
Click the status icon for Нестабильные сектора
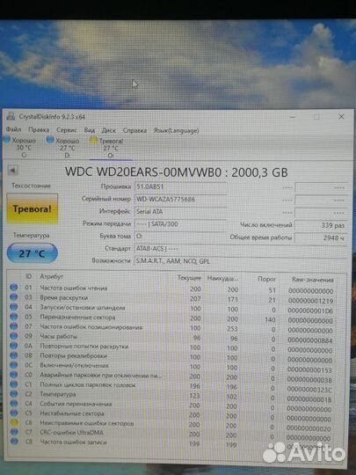point(13,413)
